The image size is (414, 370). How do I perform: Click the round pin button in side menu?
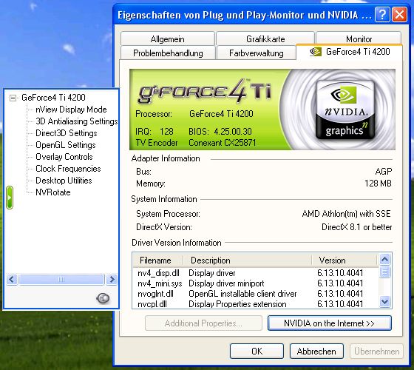tap(103, 298)
